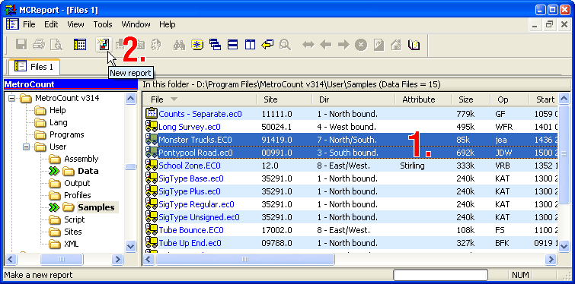Click the folder tree horizontal scrollbar thumb
The height and width of the screenshot is (284, 575).
pyautogui.click(x=62, y=260)
